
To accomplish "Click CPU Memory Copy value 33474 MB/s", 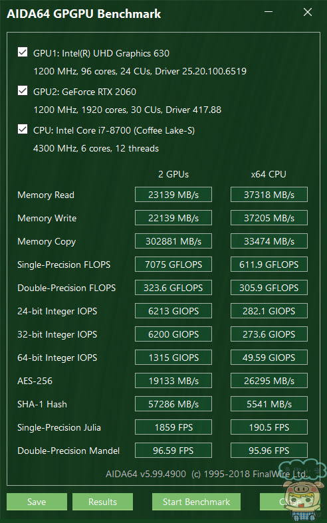I will click(x=269, y=241).
